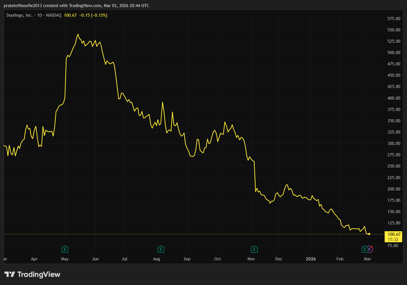Click the −0.15 (−0.15%) change value
The image size is (407, 285).
point(93,15)
